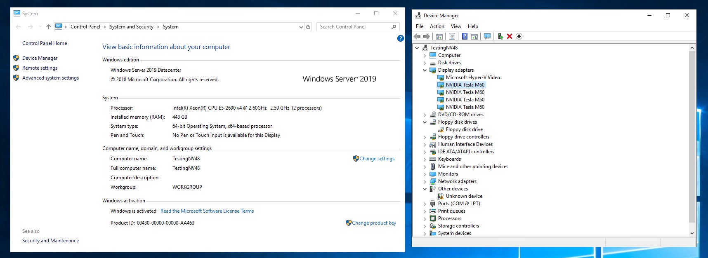Click Device Manager scrollbar down arrow
Viewport: 708px width, 258px height.
click(x=692, y=233)
